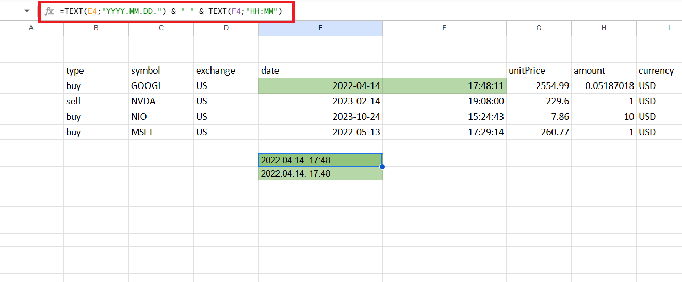Select the NVDA symbol cell

[x=161, y=101]
